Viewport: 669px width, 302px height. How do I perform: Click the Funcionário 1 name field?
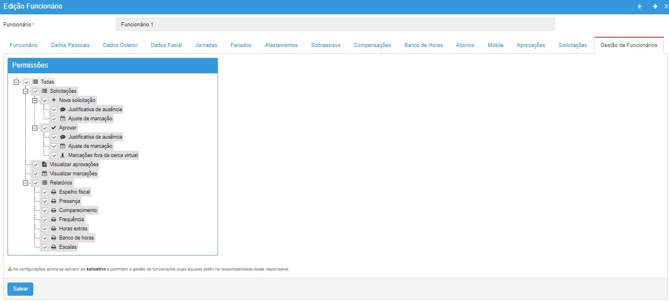pyautogui.click(x=335, y=24)
